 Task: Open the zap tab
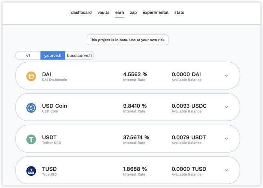(x=133, y=13)
